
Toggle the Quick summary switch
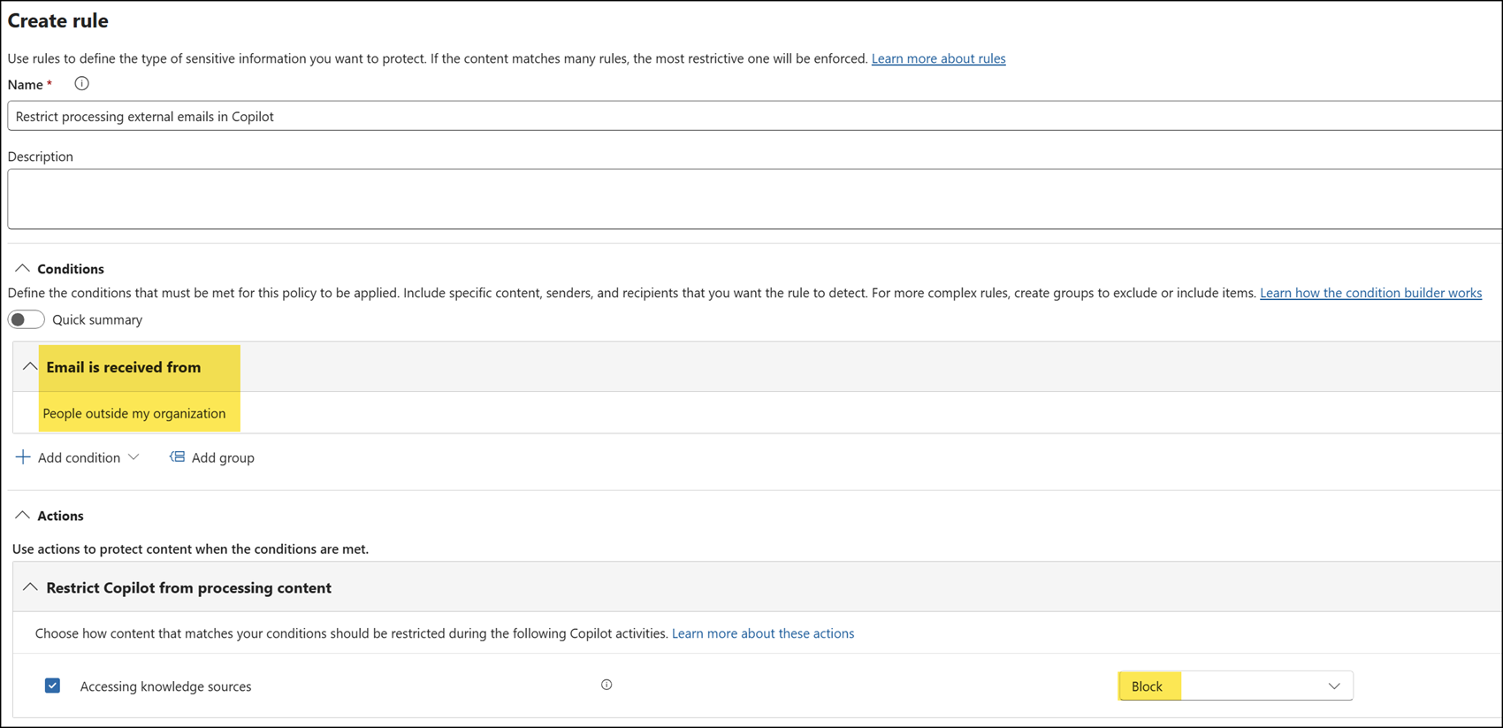(27, 319)
